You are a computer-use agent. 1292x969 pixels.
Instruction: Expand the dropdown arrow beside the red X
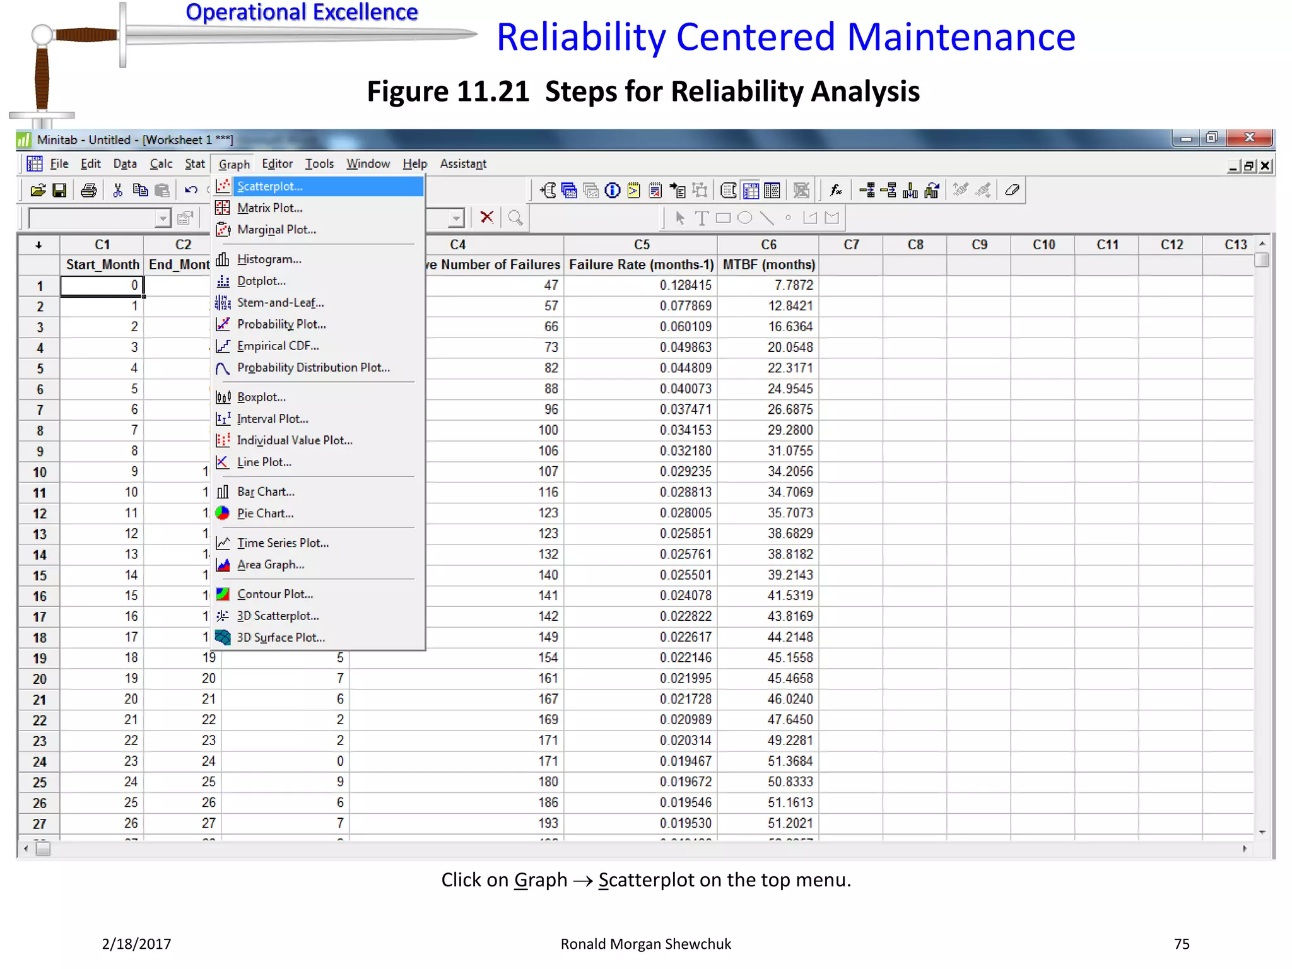(456, 219)
